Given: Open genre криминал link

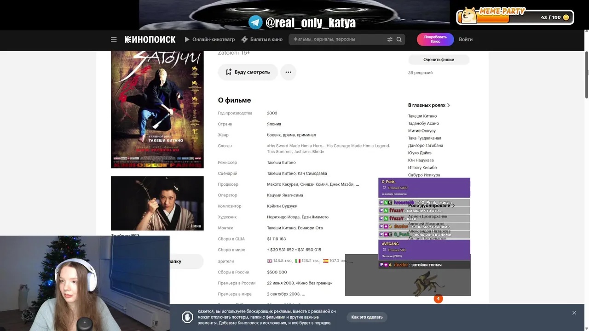Looking at the screenshot, I should tap(306, 135).
